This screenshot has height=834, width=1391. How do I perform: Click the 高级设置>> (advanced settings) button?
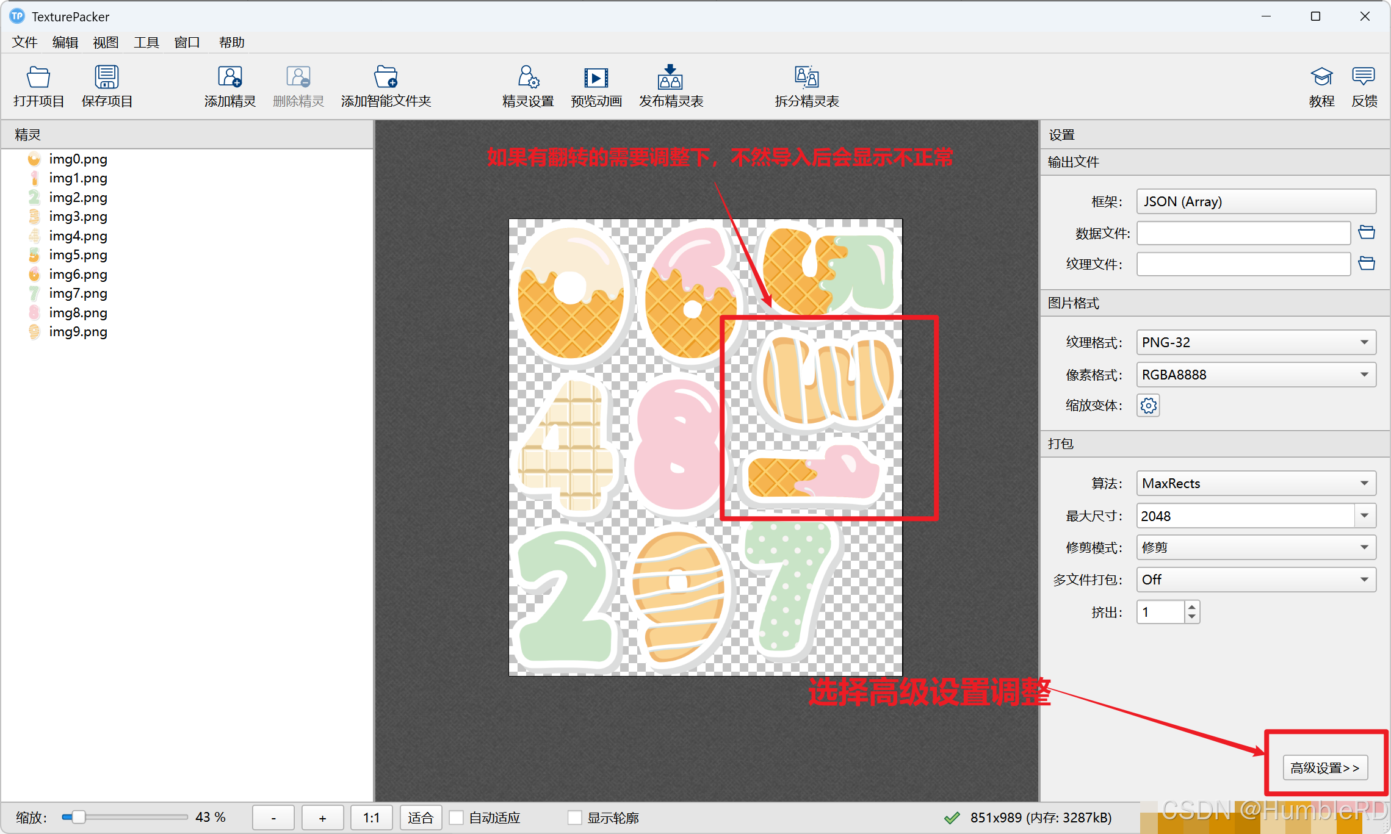[x=1325, y=767]
